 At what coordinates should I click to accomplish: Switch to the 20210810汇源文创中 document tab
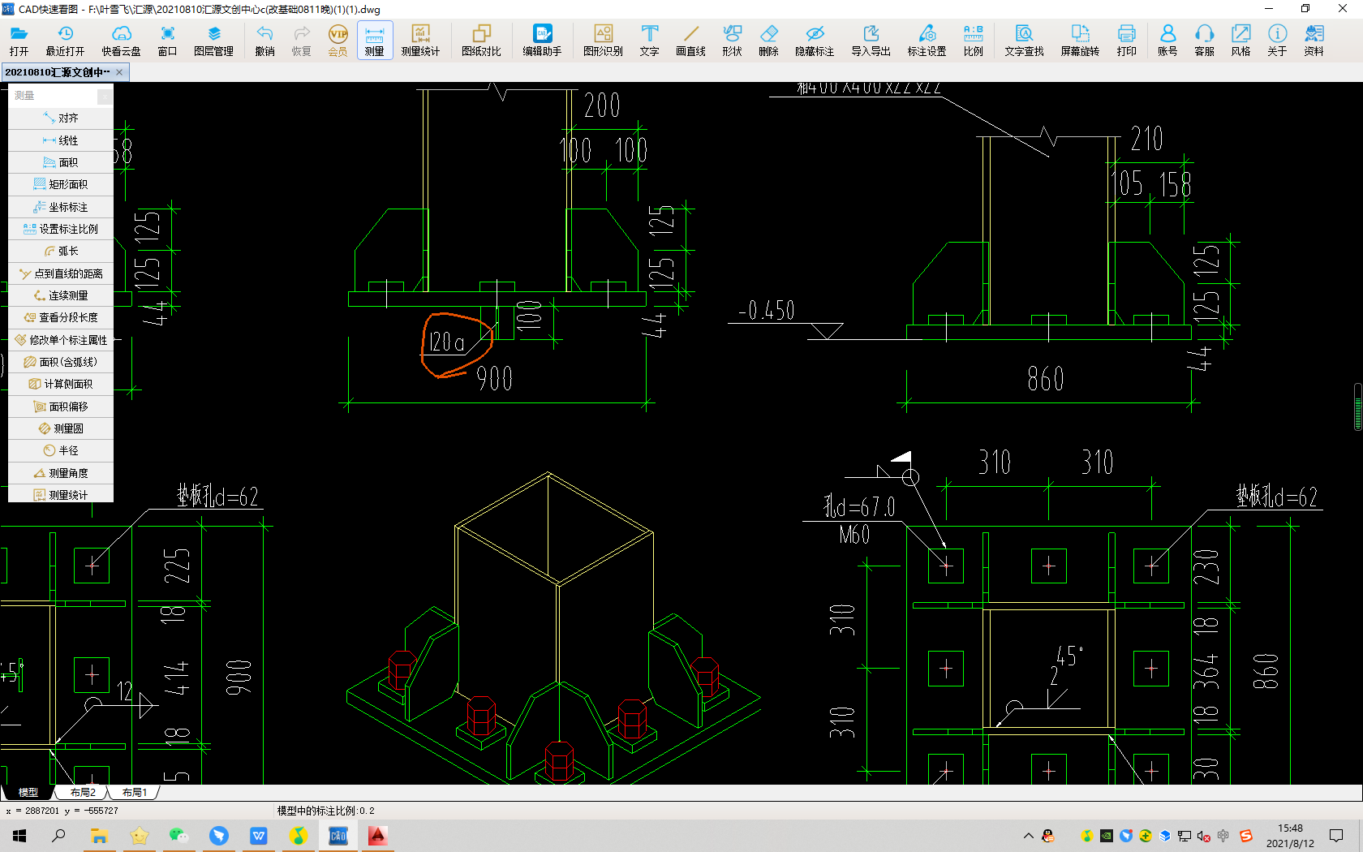(58, 72)
